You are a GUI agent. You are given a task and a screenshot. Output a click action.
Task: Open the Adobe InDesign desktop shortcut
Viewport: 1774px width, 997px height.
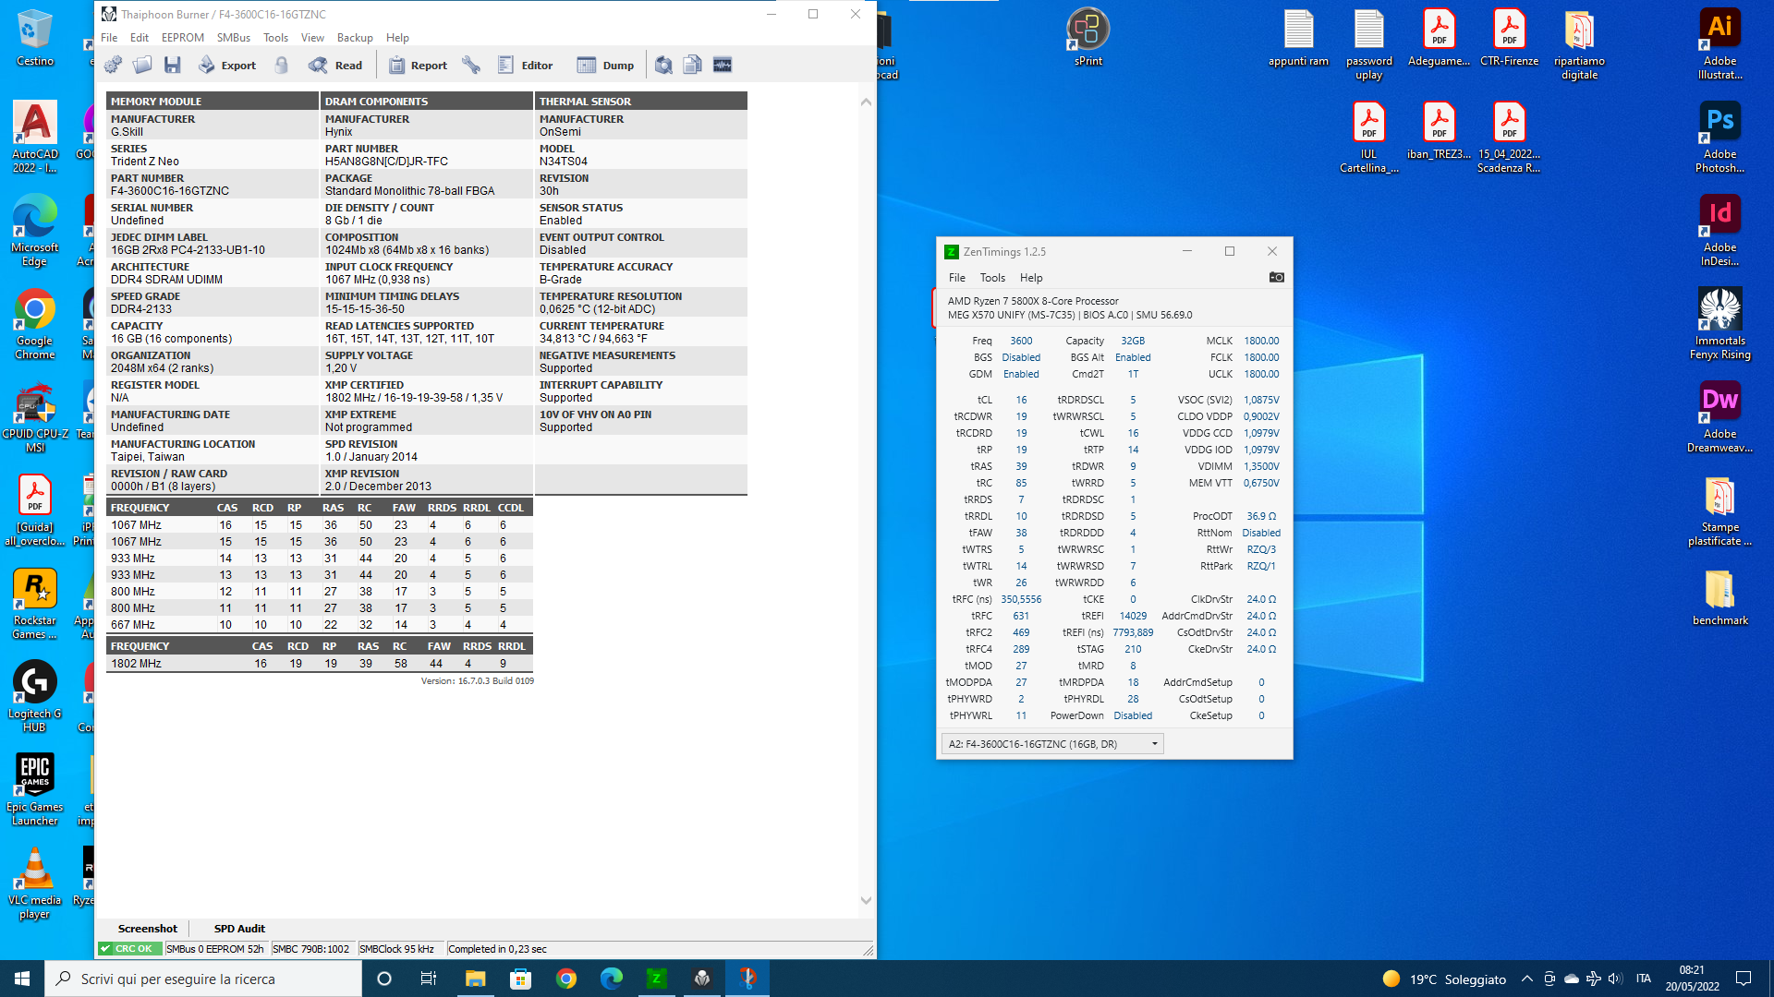(x=1720, y=231)
